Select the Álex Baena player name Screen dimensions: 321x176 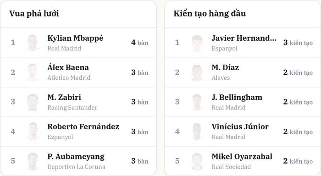point(68,67)
